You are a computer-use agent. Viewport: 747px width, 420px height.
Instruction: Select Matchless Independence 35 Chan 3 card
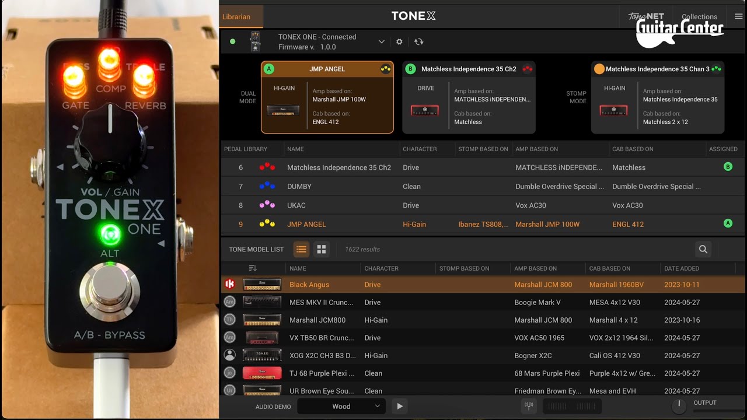(658, 97)
